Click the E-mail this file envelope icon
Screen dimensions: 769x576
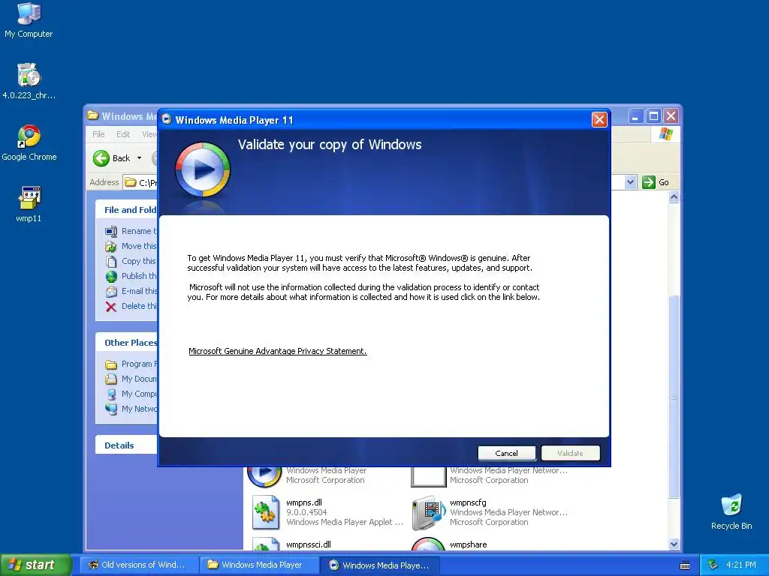pos(111,292)
